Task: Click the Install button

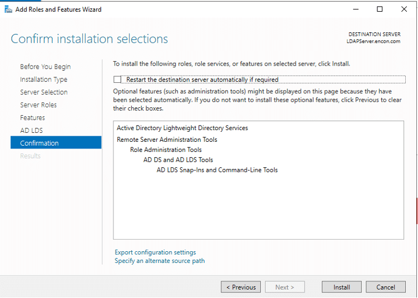Action: tap(341, 287)
